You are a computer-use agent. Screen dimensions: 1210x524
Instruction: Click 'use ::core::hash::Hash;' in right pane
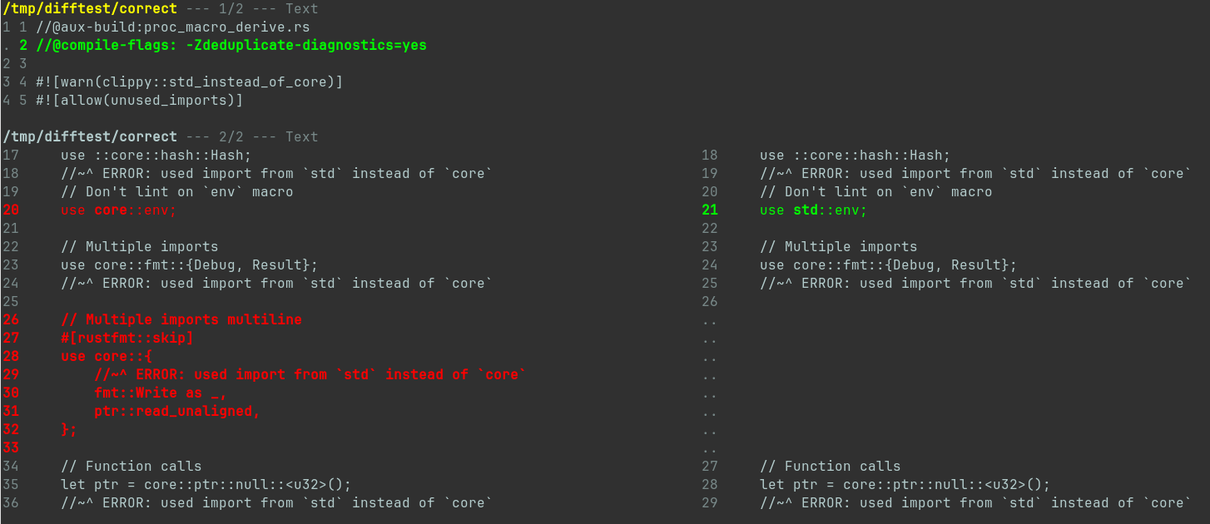pos(855,155)
